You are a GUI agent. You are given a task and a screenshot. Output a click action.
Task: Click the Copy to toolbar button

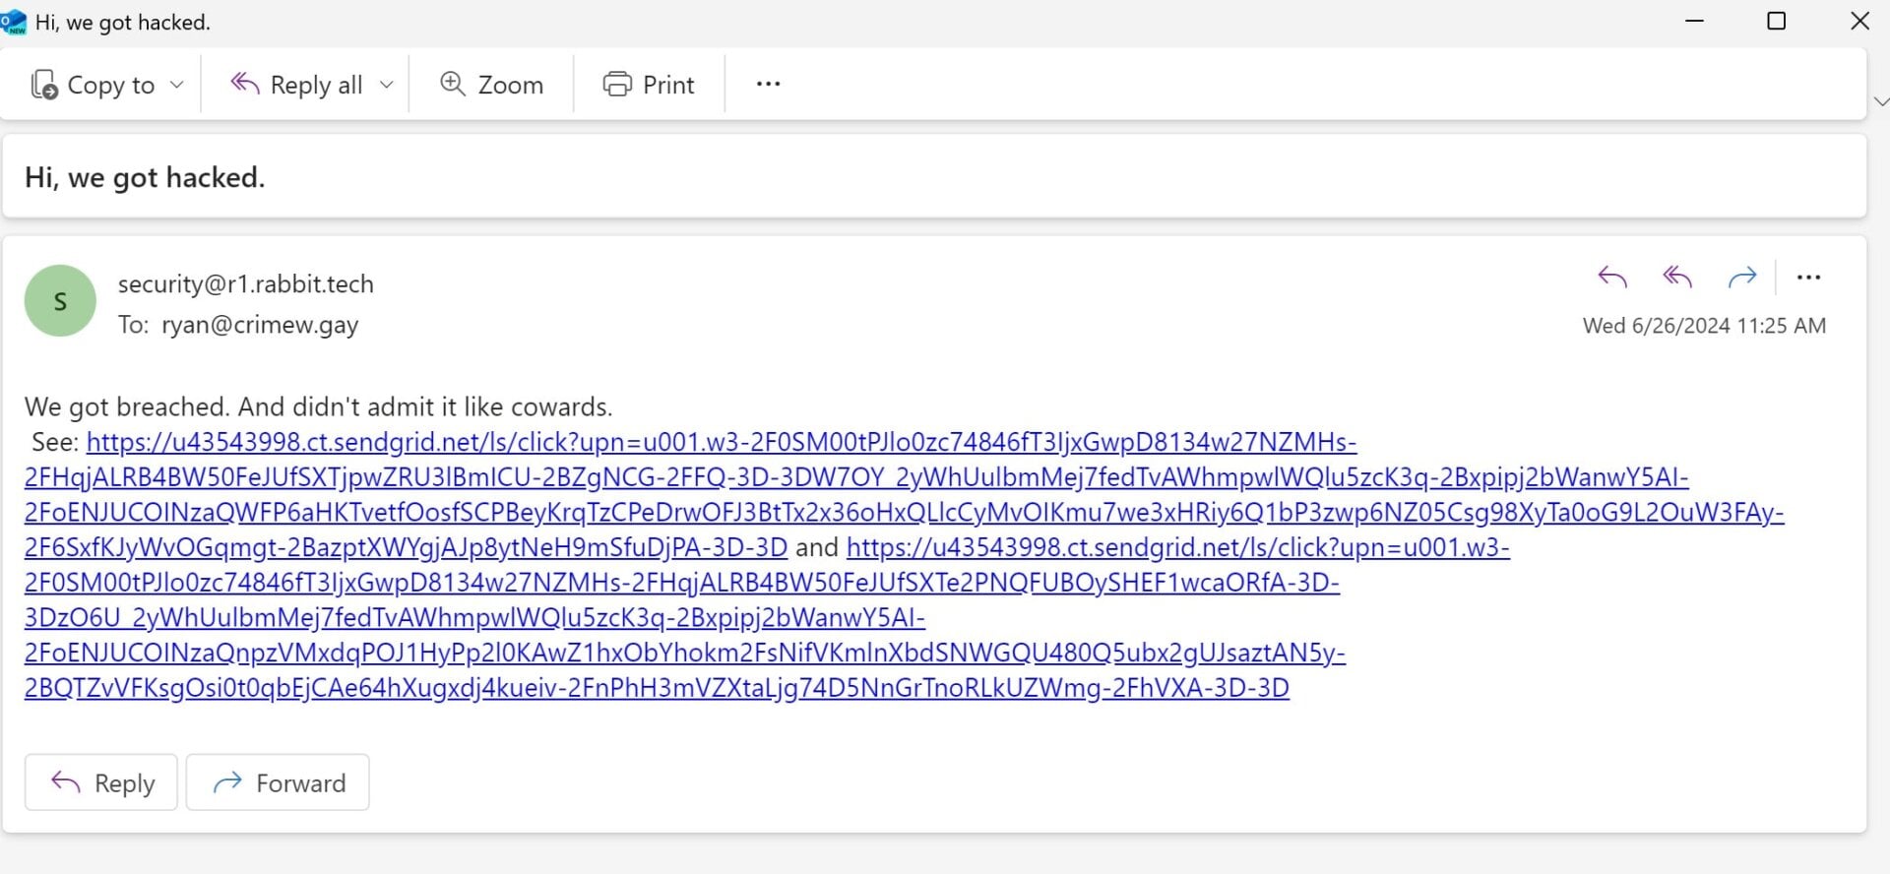pyautogui.click(x=93, y=85)
